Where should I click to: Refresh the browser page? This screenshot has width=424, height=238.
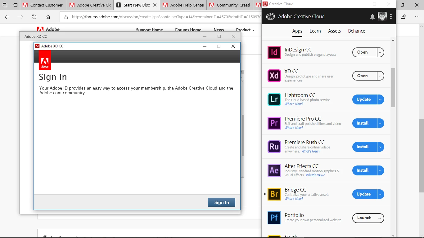coord(34,17)
